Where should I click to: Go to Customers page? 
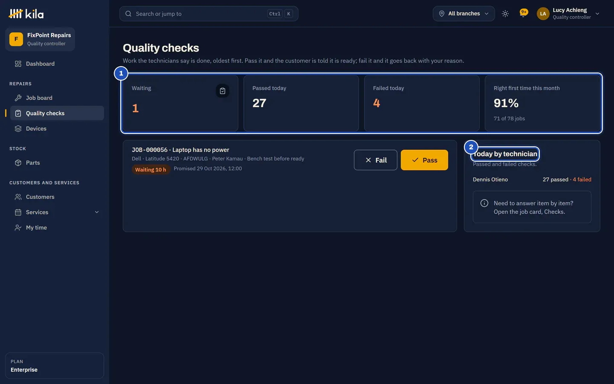click(x=57, y=197)
